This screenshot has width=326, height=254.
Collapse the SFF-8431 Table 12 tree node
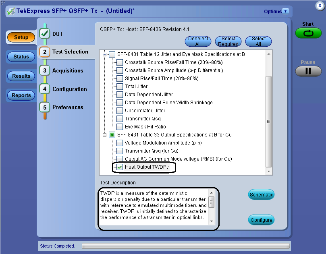pos(105,54)
